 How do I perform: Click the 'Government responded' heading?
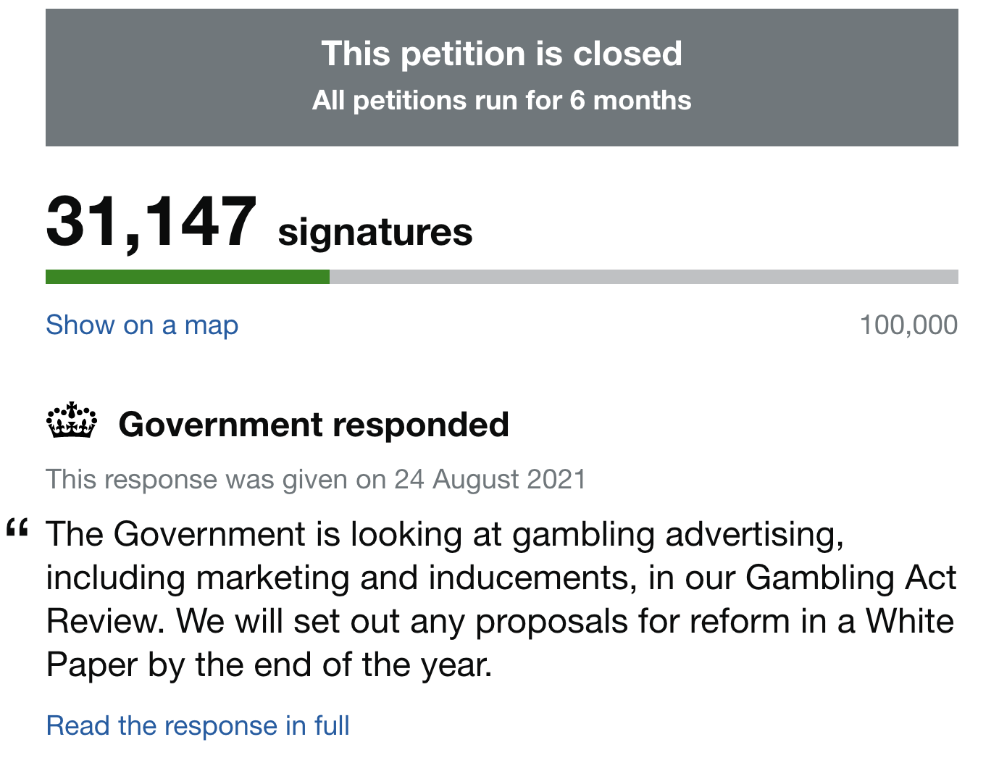click(314, 425)
